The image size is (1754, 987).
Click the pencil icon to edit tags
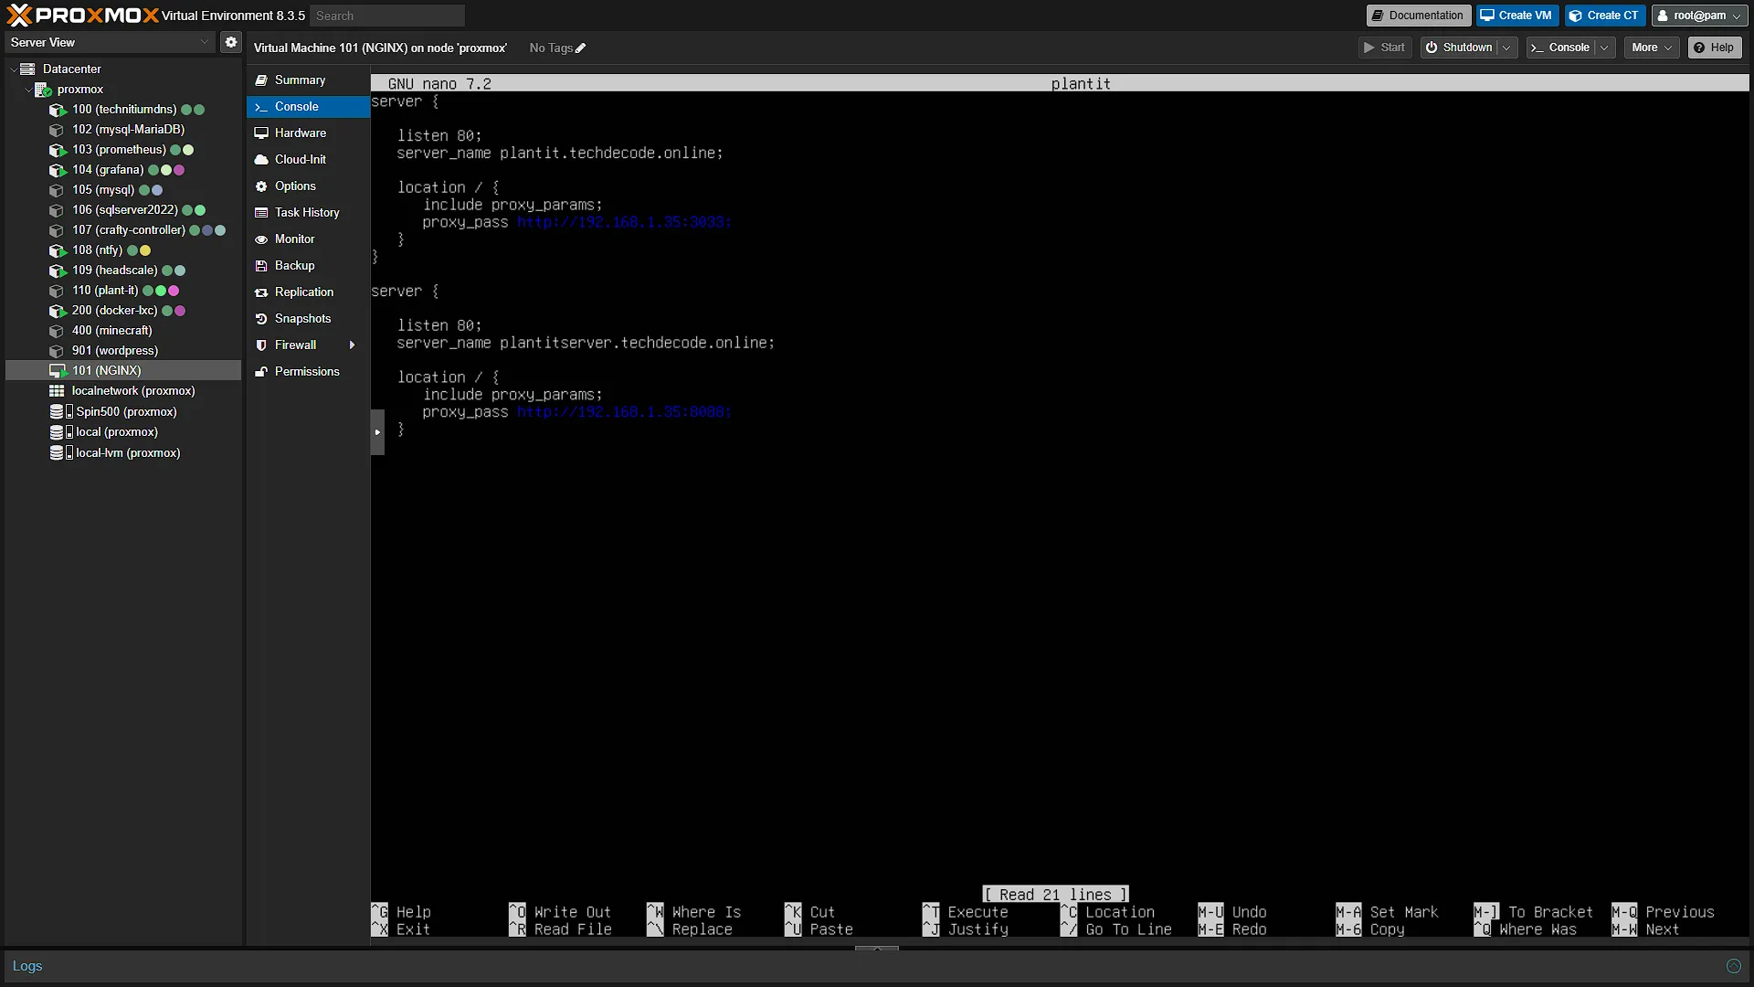coord(581,48)
